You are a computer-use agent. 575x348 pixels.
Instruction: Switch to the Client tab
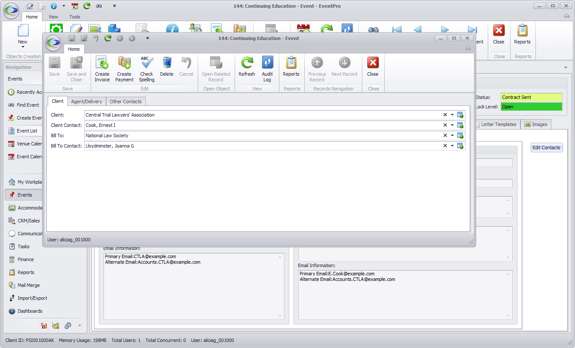coord(58,101)
